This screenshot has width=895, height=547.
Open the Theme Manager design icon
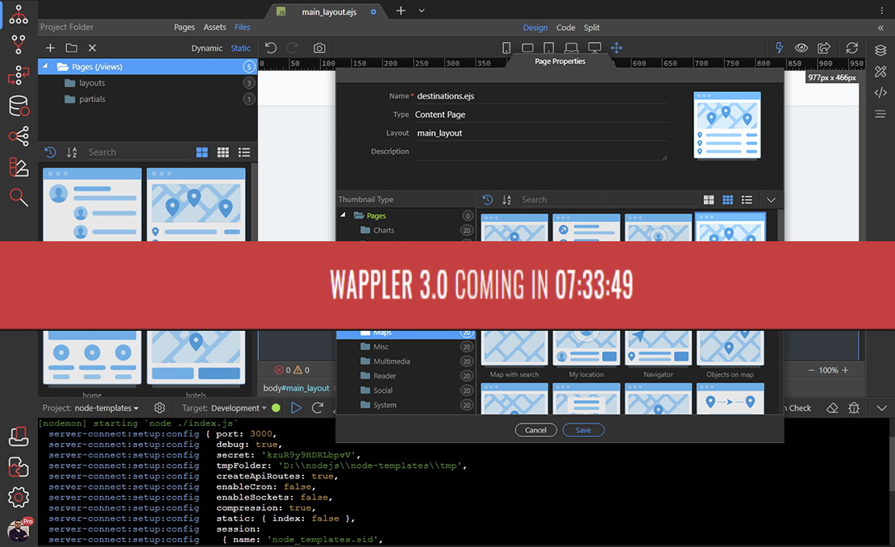[x=19, y=167]
